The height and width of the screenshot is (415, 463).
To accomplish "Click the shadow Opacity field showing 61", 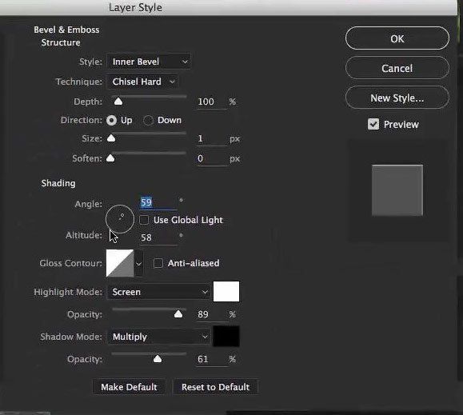I will coord(211,359).
